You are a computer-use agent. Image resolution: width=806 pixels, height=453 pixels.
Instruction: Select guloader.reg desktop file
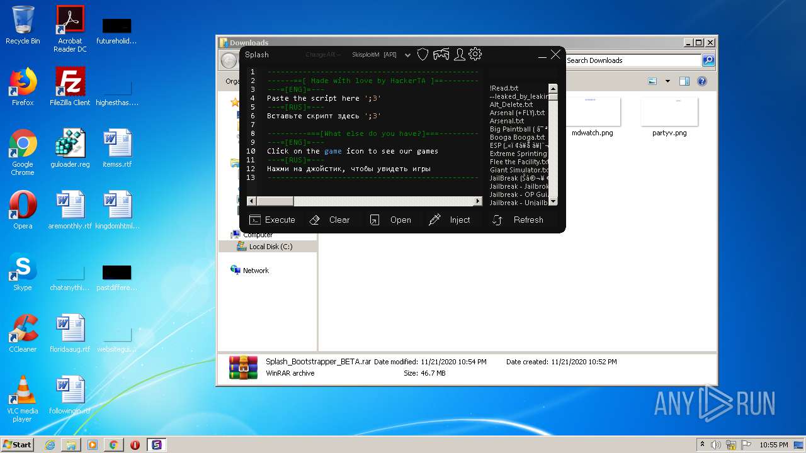click(x=70, y=148)
